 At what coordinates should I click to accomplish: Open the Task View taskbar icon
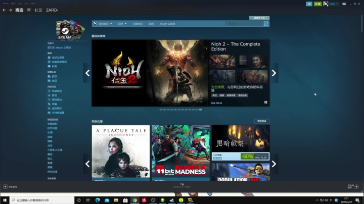[x=88, y=200]
